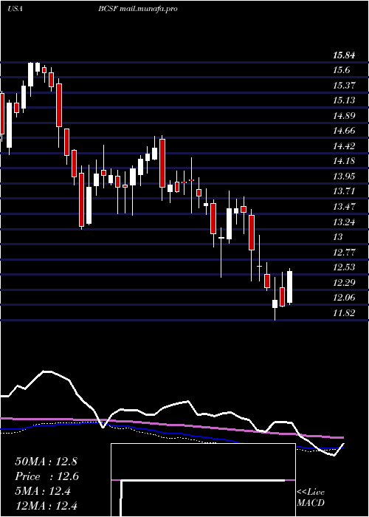
Task: Click the 15.37 price axis label
Action: (x=345, y=86)
